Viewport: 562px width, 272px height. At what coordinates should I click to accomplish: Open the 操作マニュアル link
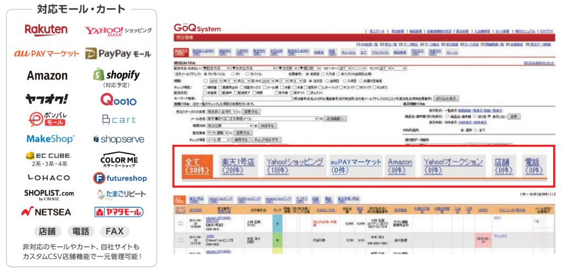[x=525, y=31]
